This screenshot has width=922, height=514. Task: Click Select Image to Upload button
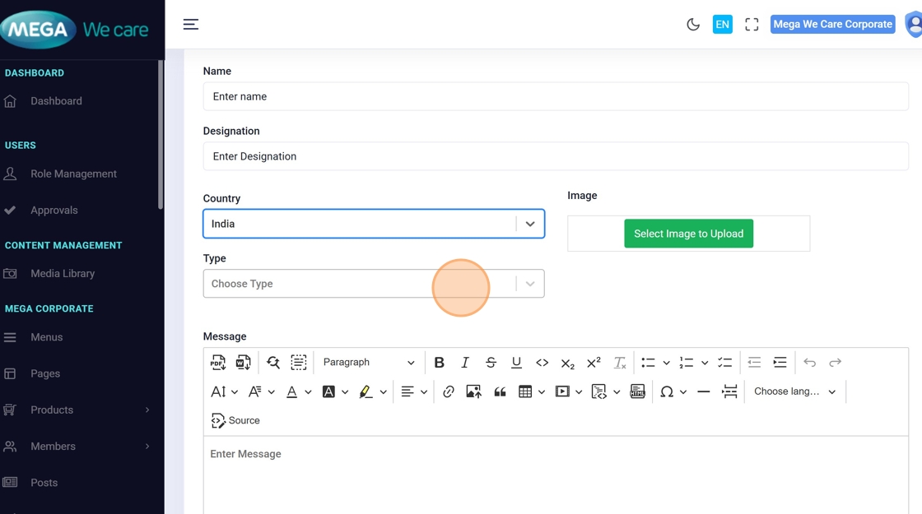point(688,234)
